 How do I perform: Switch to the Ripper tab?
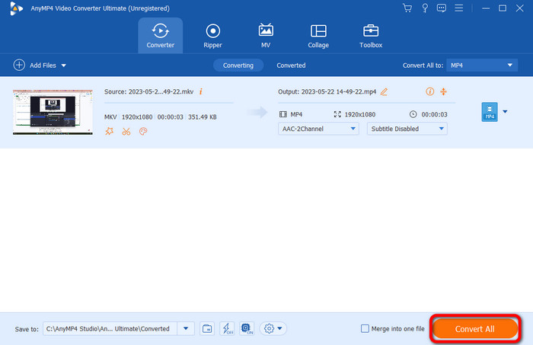[x=212, y=36]
